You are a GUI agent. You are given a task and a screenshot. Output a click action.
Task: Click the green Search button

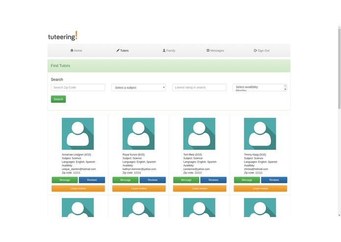click(58, 99)
